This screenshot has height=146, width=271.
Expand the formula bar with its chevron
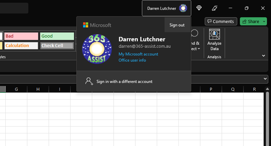point(265,79)
